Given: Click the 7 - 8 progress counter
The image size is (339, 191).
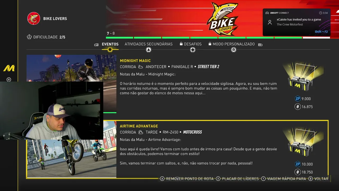Looking at the screenshot, I should (x=111, y=33).
